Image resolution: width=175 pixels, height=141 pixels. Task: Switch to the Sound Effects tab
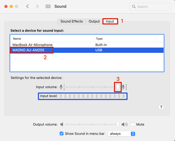coord(71,21)
